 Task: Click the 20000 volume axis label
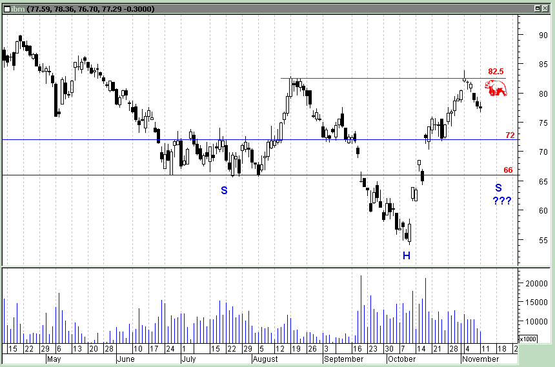click(x=536, y=284)
